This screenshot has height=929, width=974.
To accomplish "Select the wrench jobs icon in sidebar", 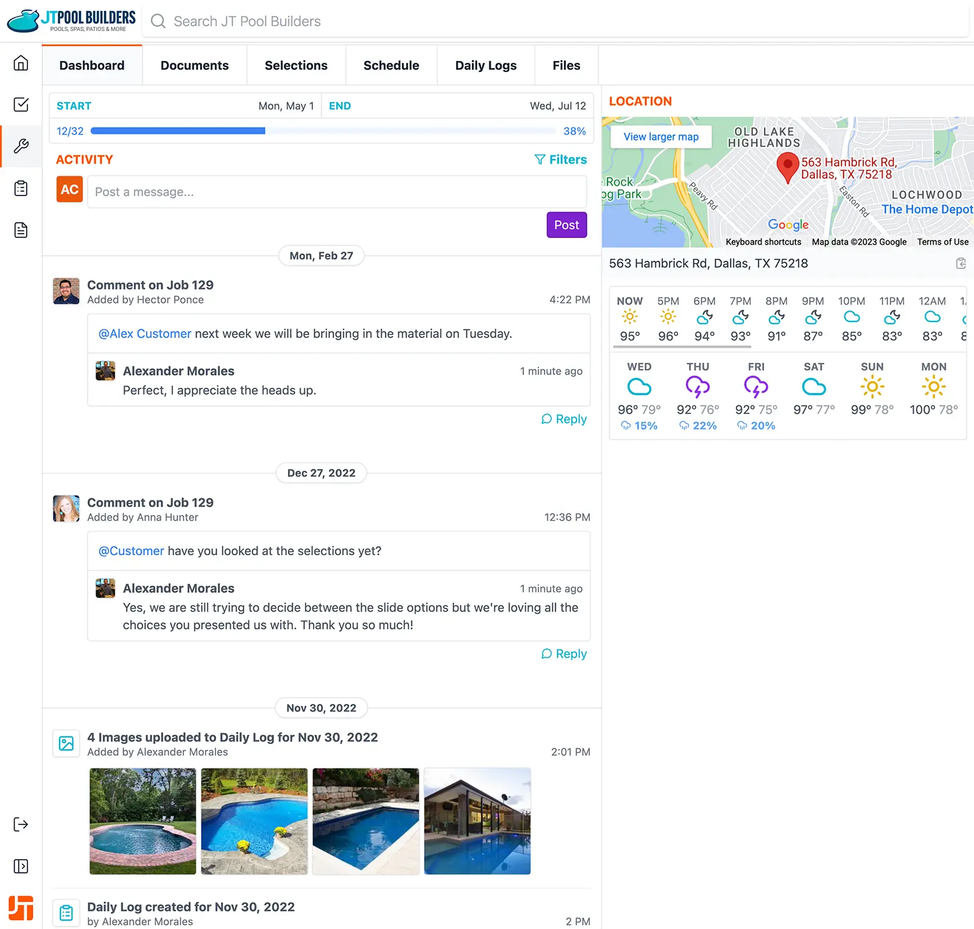I will (21, 146).
